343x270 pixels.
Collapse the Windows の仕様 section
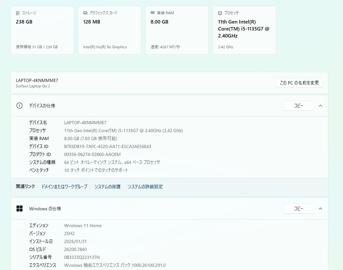[320, 209]
